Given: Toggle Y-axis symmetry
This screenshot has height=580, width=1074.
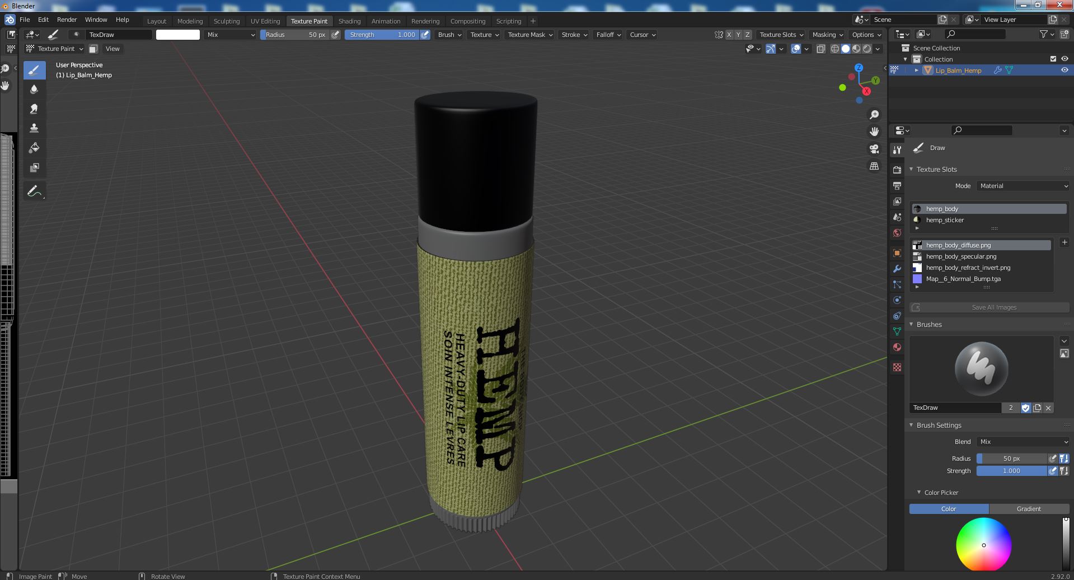Looking at the screenshot, I should pos(738,35).
